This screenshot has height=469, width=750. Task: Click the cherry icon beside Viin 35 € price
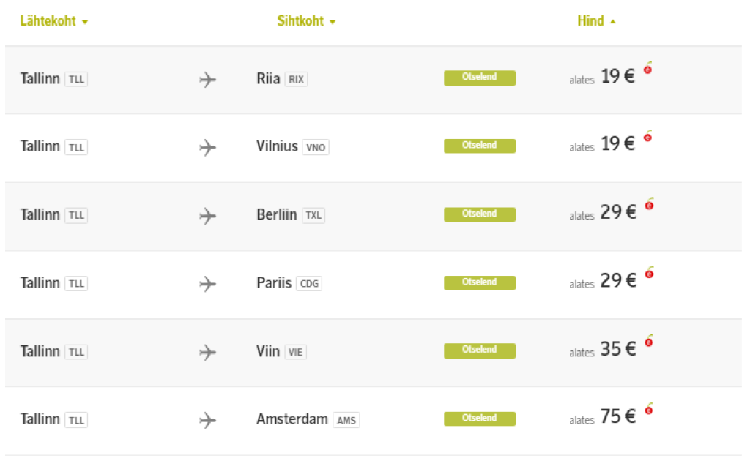click(648, 342)
